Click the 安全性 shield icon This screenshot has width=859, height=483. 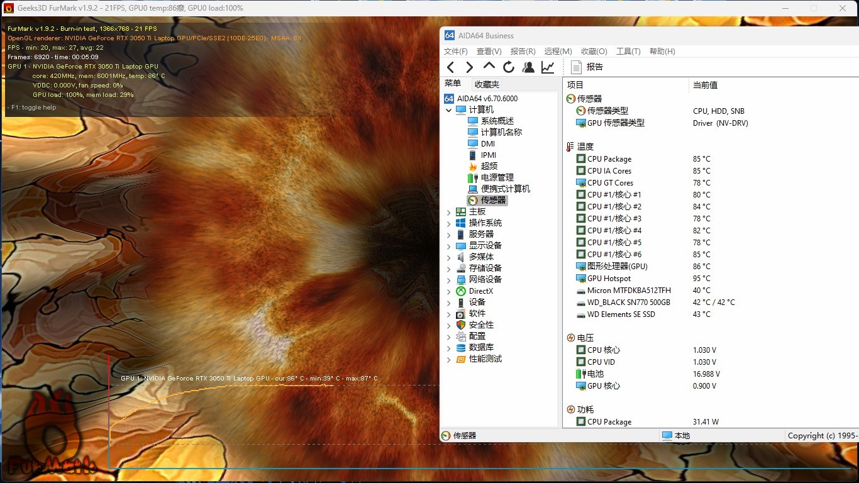461,325
